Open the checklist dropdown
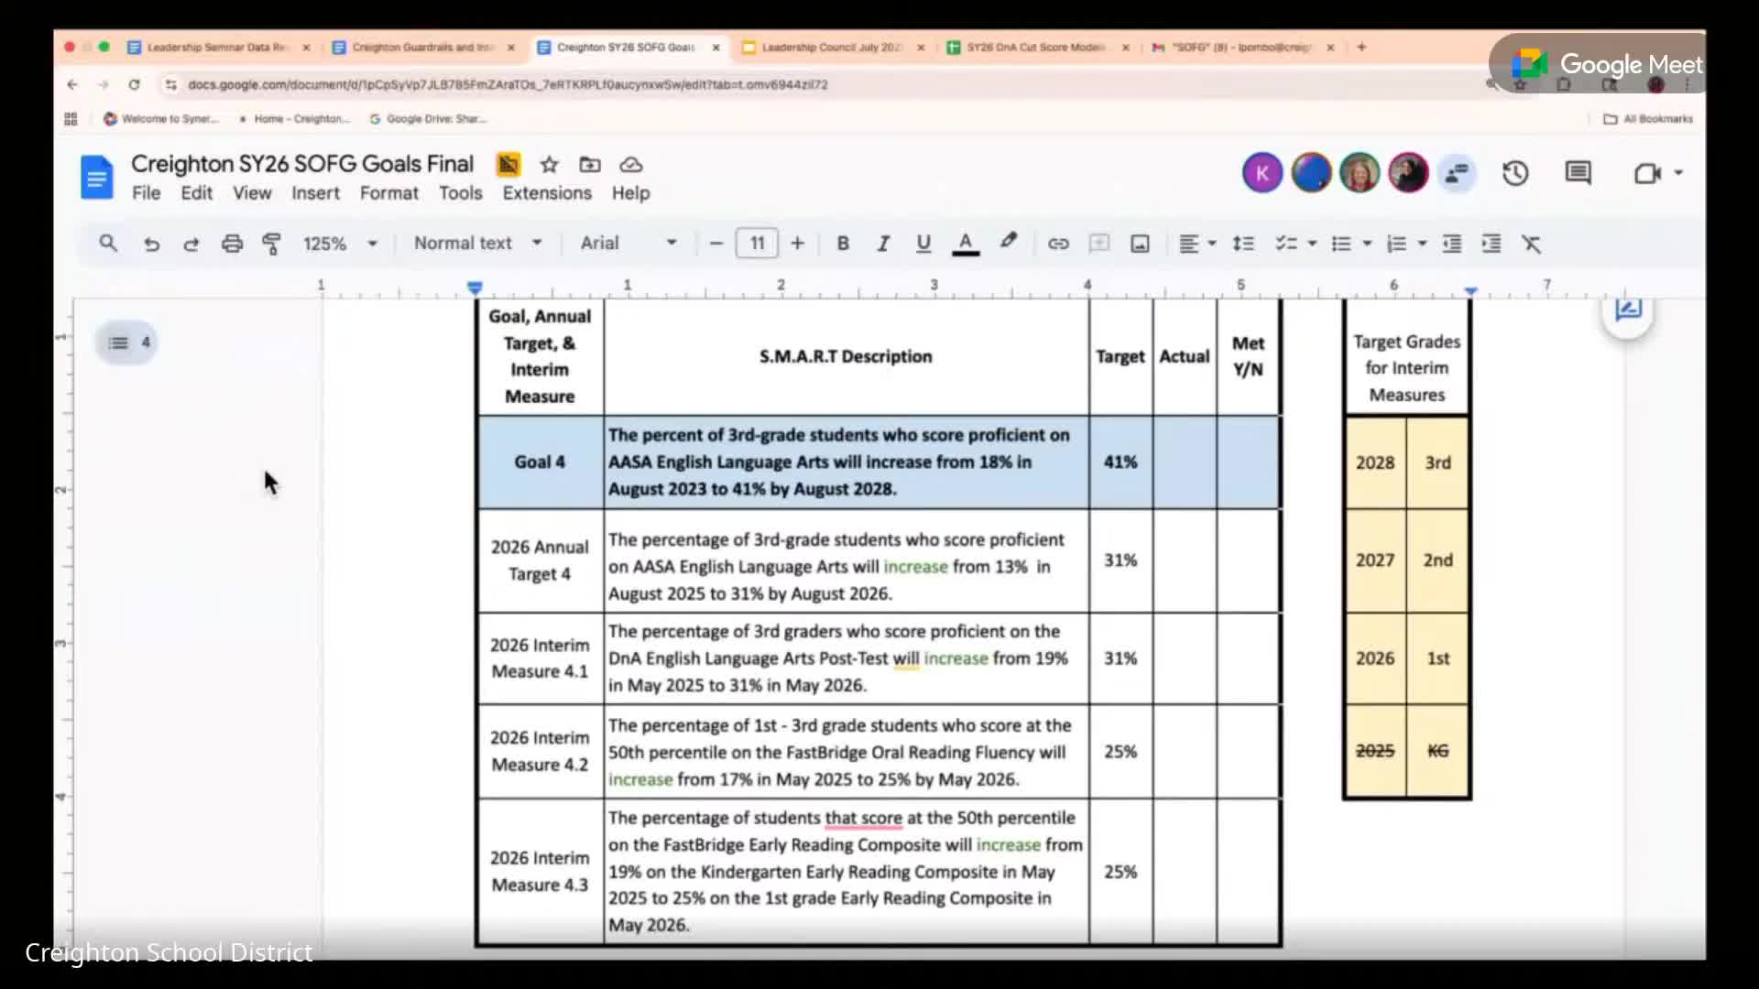Image resolution: width=1759 pixels, height=989 pixels. (x=1295, y=244)
